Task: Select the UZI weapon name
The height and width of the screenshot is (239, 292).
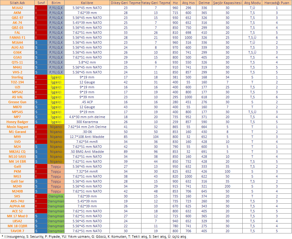Action: [17, 87]
